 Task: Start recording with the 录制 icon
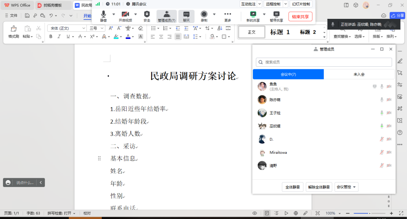204,14
